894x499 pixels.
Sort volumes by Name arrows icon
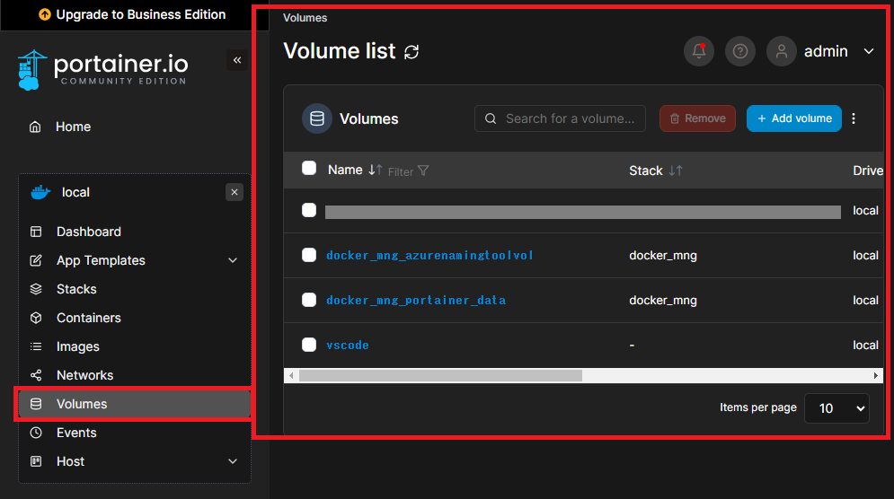(376, 170)
